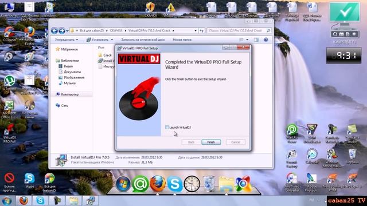Enable the Launch VirtualDJ checkbox

click(x=167, y=127)
